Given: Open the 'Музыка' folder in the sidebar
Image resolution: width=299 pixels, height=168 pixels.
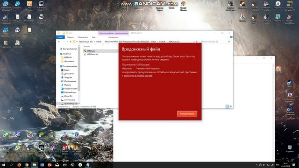Looking at the screenshot, I should coord(66,85).
